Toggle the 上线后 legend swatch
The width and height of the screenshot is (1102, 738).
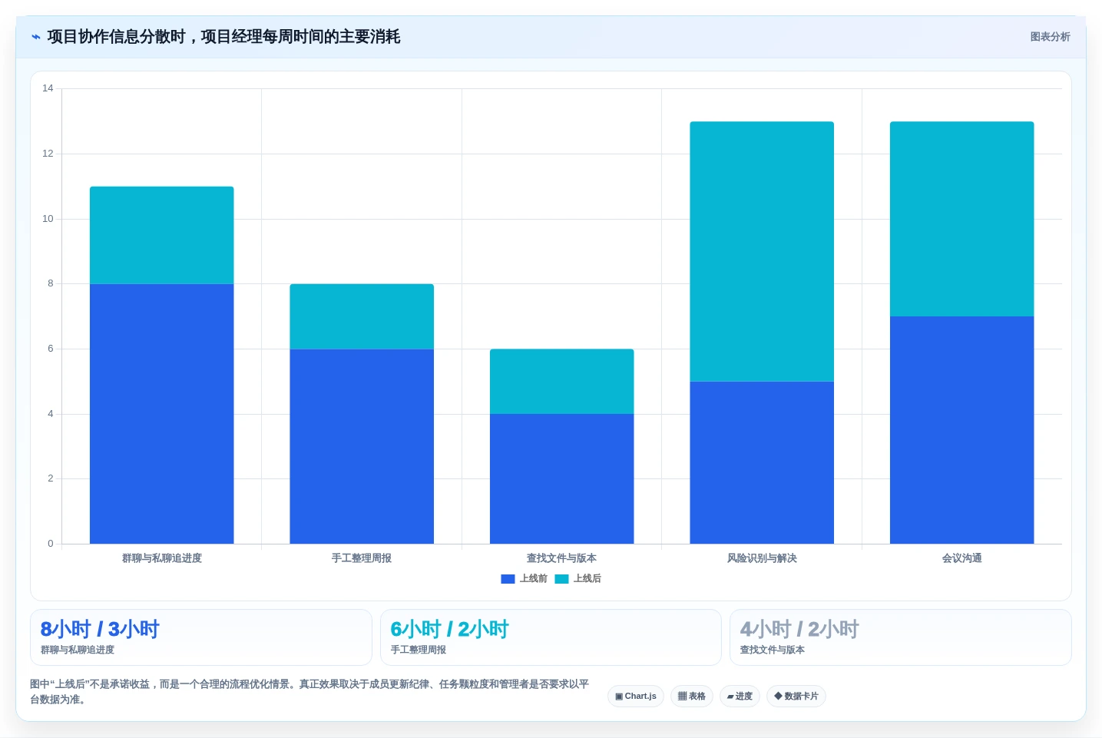[x=561, y=579]
